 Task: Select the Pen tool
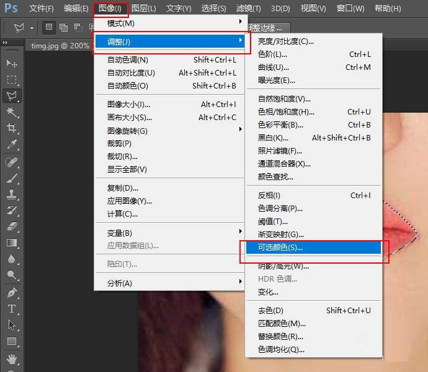click(12, 292)
